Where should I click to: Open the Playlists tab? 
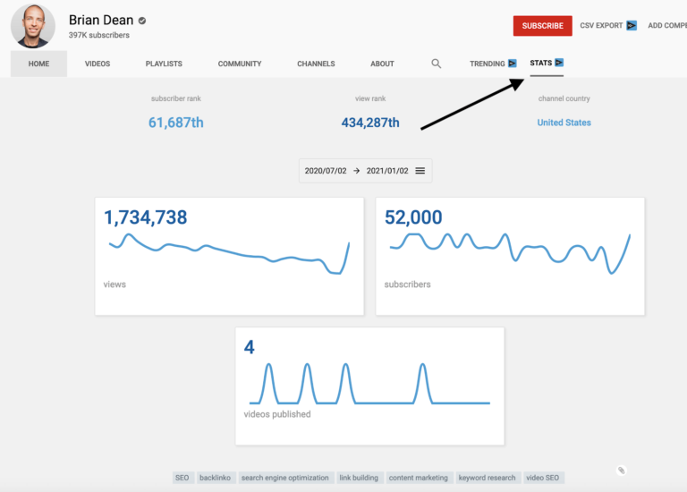(x=164, y=64)
